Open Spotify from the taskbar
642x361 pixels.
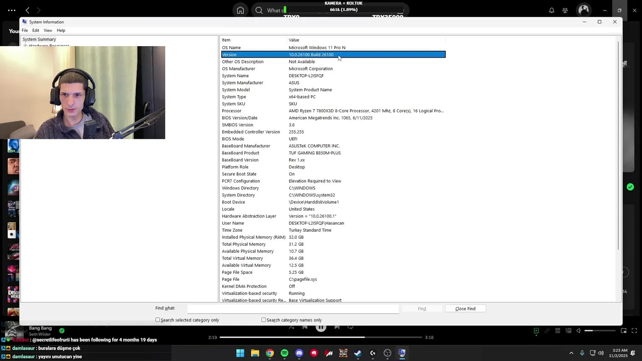(284, 353)
